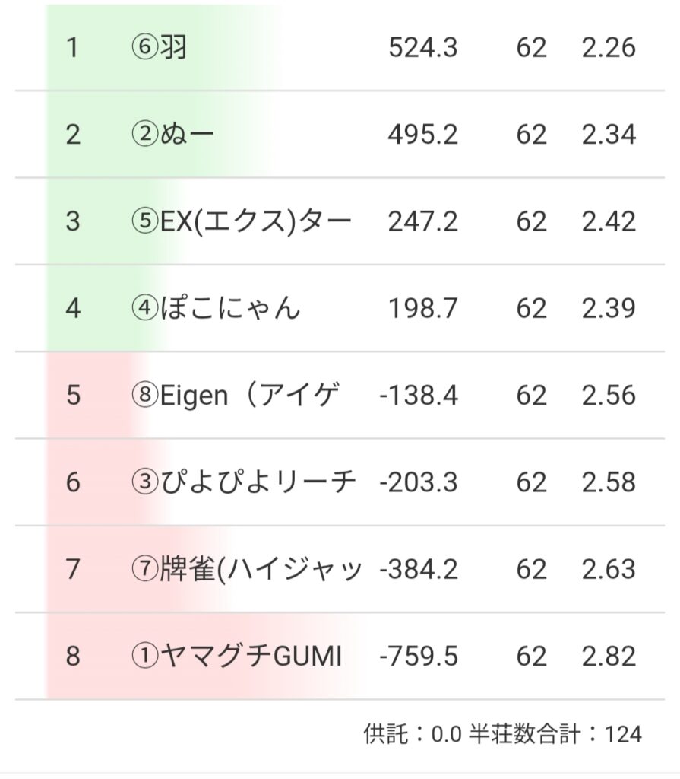Select the ⑧Eigen team name
This screenshot has height=779, width=680.
235,395
